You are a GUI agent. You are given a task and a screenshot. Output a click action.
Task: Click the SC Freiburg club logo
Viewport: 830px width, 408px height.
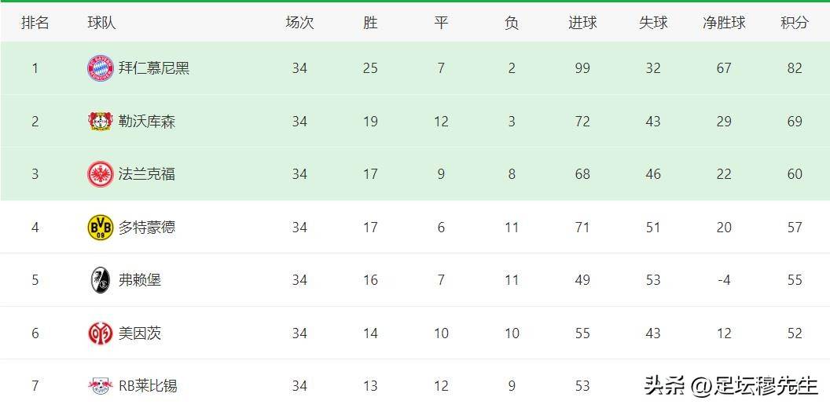point(101,280)
